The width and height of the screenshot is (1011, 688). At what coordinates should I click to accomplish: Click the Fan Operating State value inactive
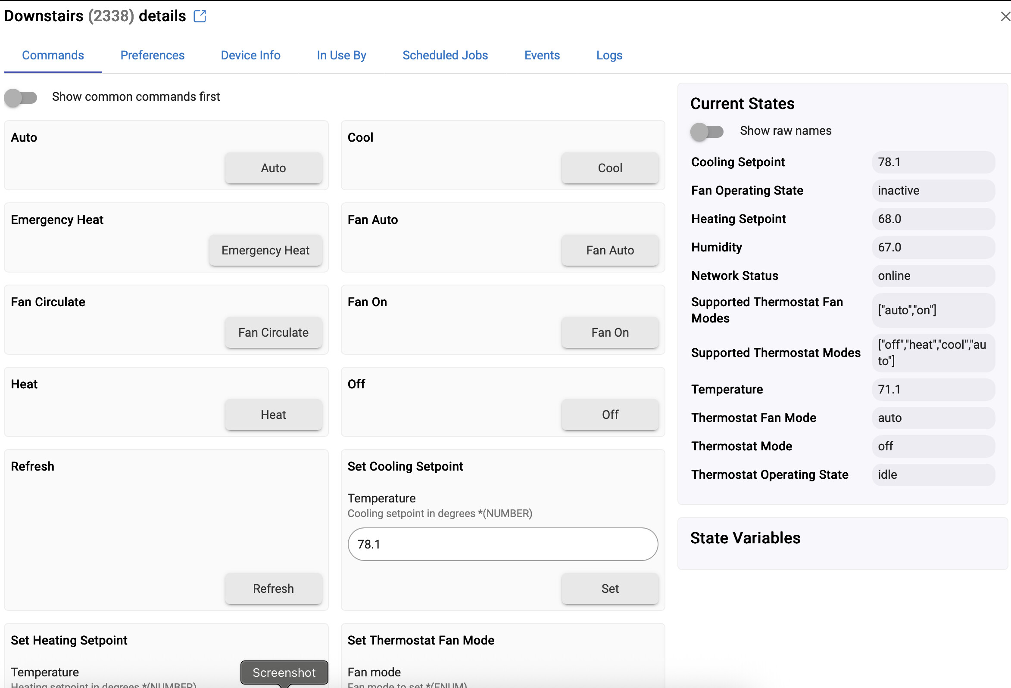point(933,190)
